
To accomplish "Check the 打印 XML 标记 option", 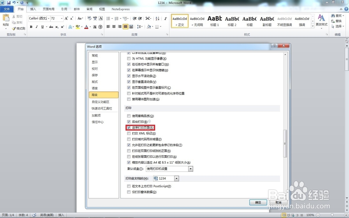I will coord(129,133).
